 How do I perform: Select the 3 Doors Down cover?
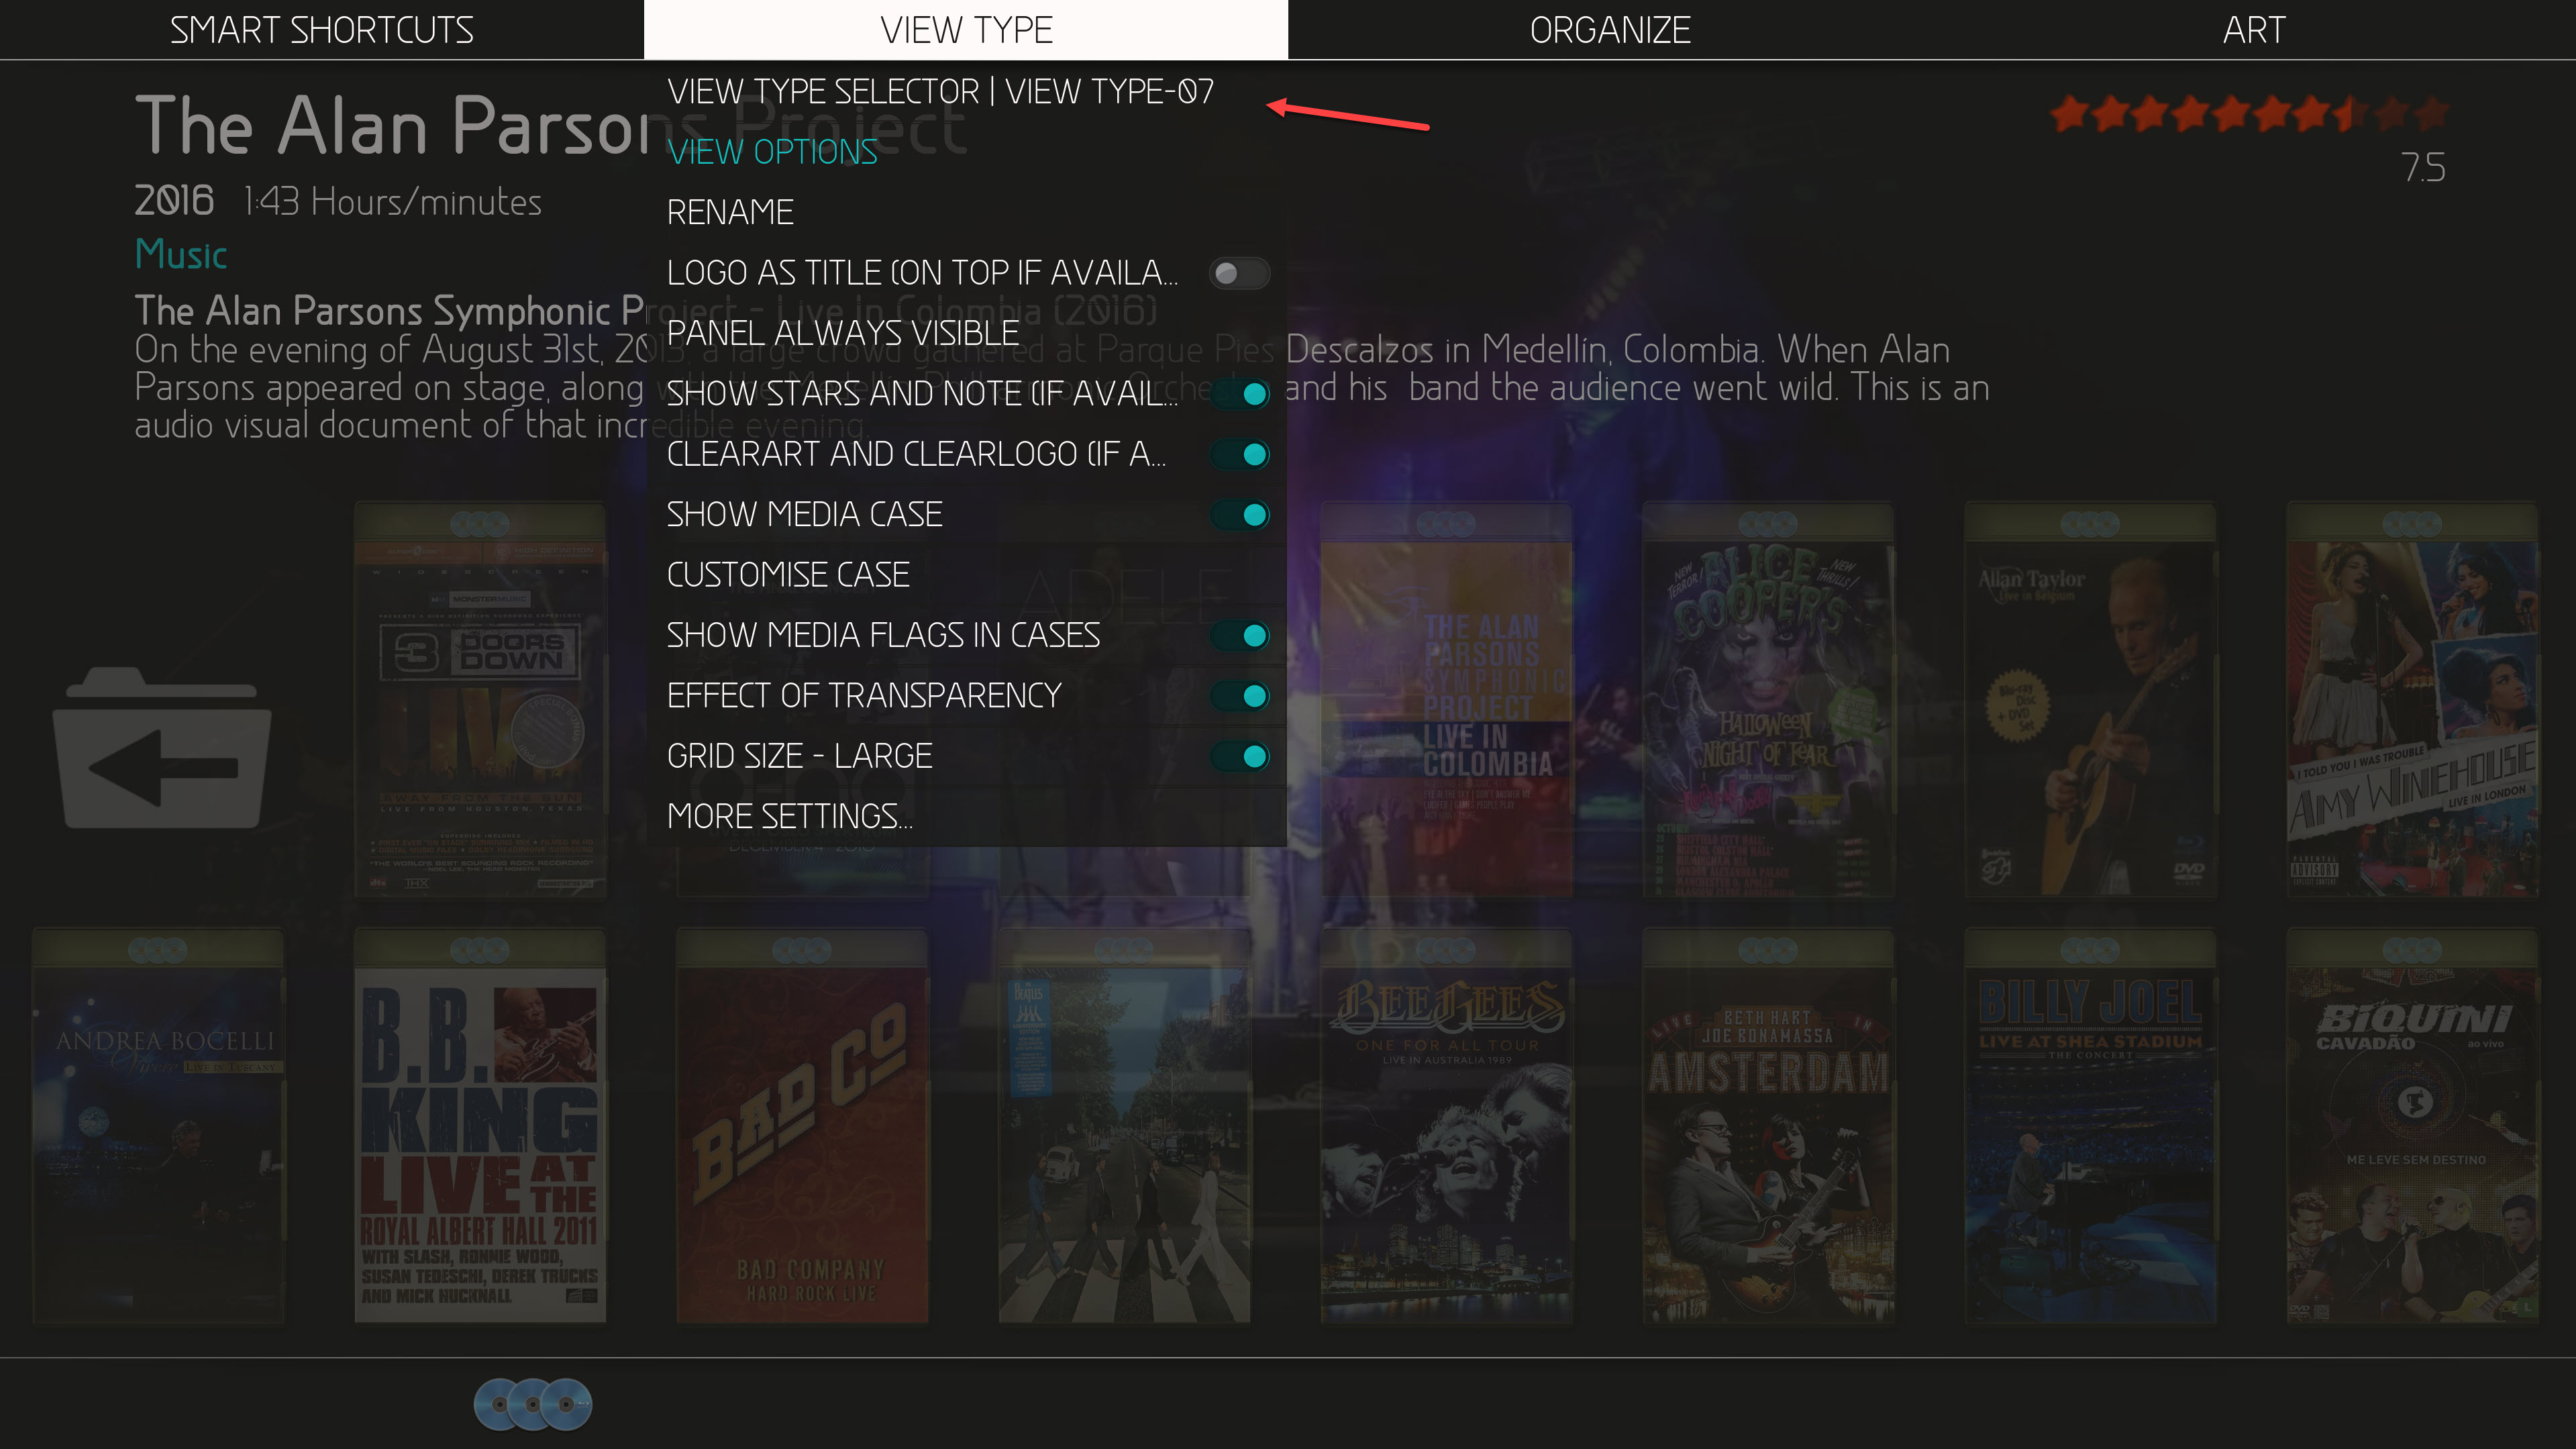pos(480,699)
